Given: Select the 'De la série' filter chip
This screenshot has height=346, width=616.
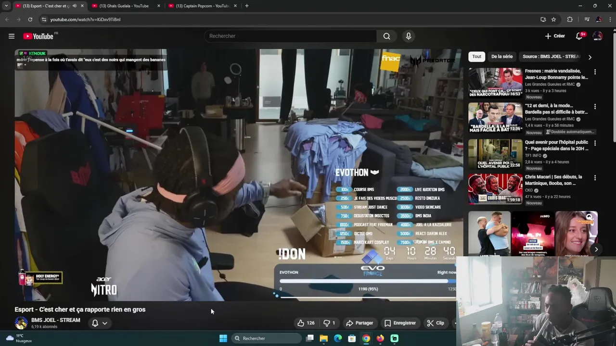Looking at the screenshot, I should pyautogui.click(x=502, y=56).
